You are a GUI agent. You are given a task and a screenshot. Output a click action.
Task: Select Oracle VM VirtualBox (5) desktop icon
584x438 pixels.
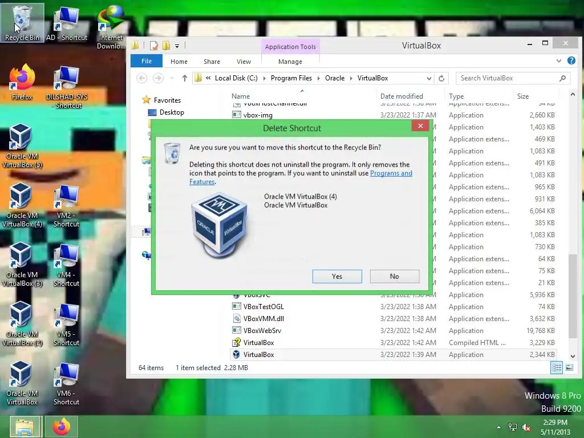(x=22, y=146)
